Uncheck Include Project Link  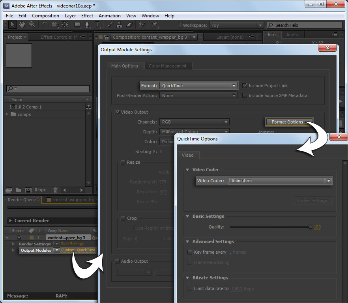click(x=245, y=86)
